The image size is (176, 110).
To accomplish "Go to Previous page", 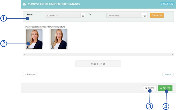I will (31, 74).
